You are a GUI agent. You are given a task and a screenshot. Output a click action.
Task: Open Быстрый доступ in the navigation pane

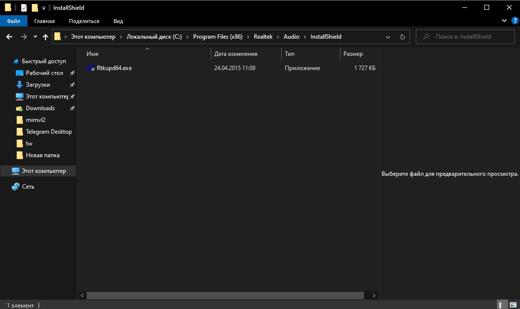pos(44,61)
